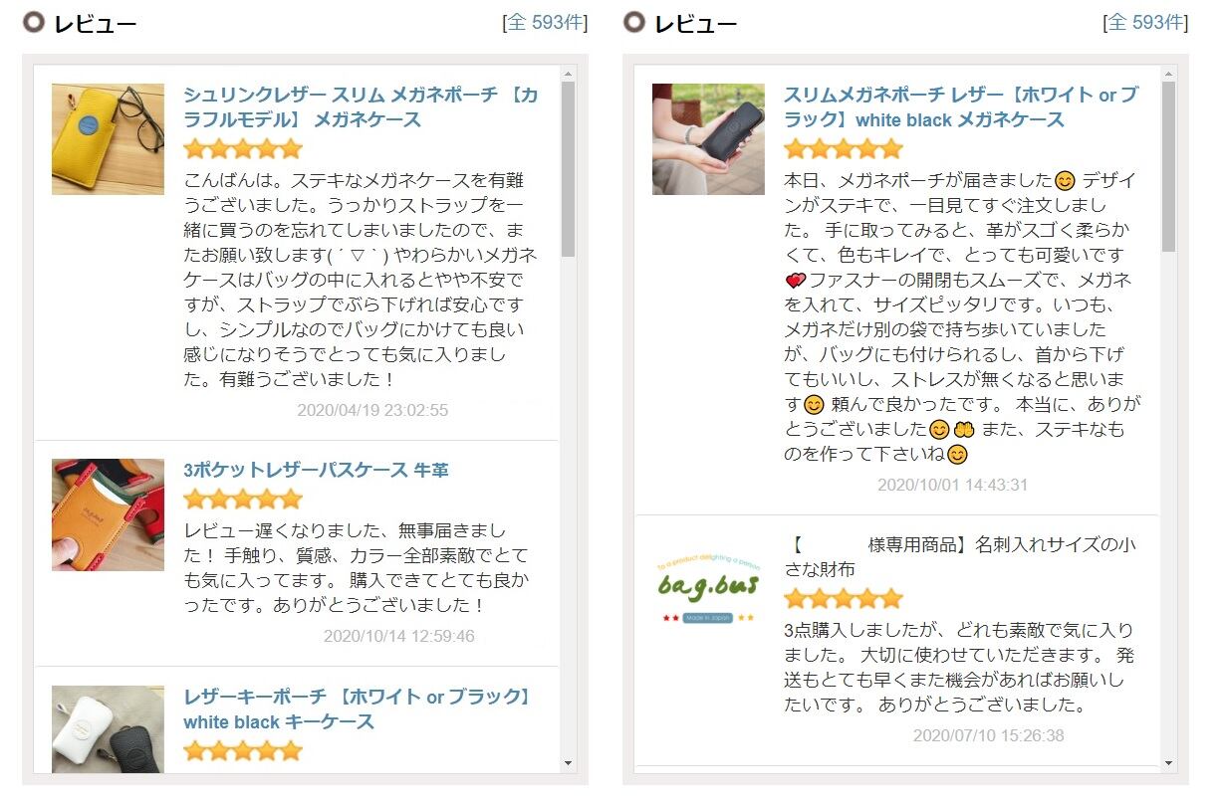Click the five-star rating under 3ポケットレザーパスケース
Screen dimensions: 1223x808
(x=242, y=500)
